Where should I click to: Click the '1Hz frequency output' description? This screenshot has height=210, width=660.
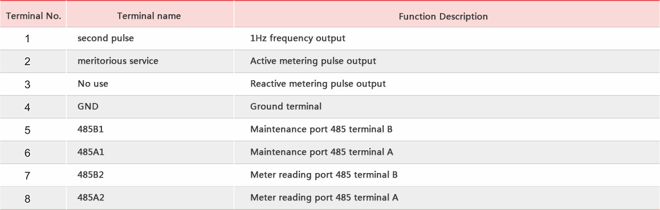(298, 38)
